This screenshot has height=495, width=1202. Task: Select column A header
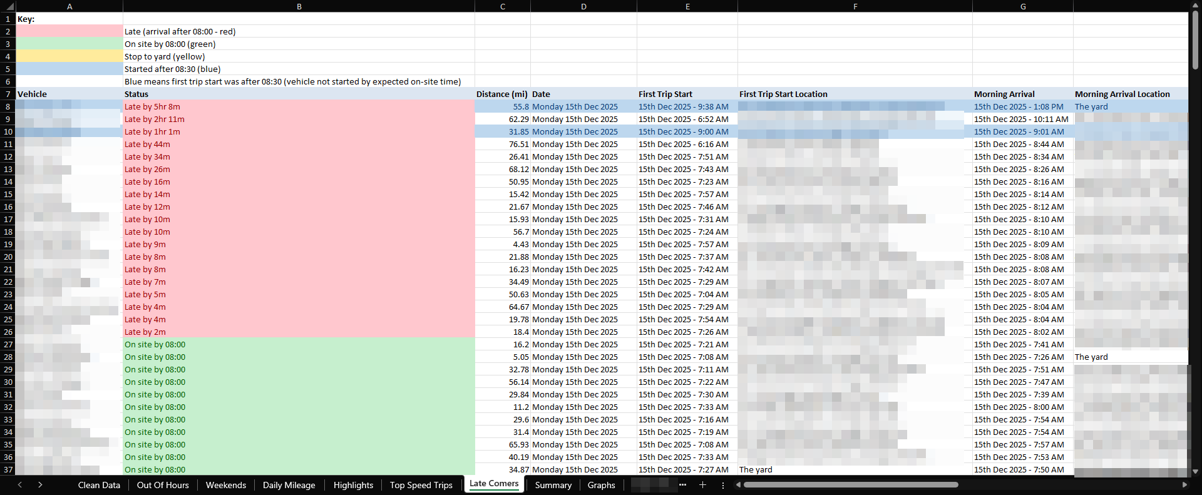pyautogui.click(x=69, y=6)
